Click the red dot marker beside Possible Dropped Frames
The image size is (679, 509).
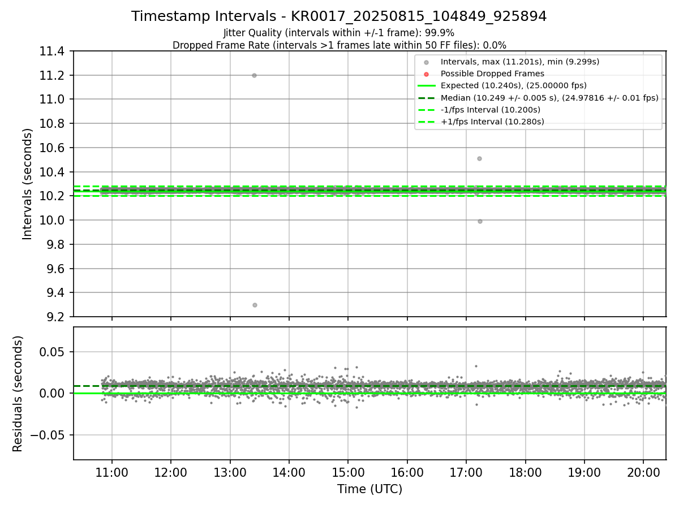pos(427,74)
